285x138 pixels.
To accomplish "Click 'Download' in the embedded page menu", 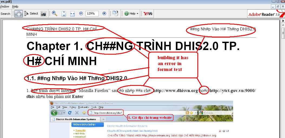I will (80, 137).
